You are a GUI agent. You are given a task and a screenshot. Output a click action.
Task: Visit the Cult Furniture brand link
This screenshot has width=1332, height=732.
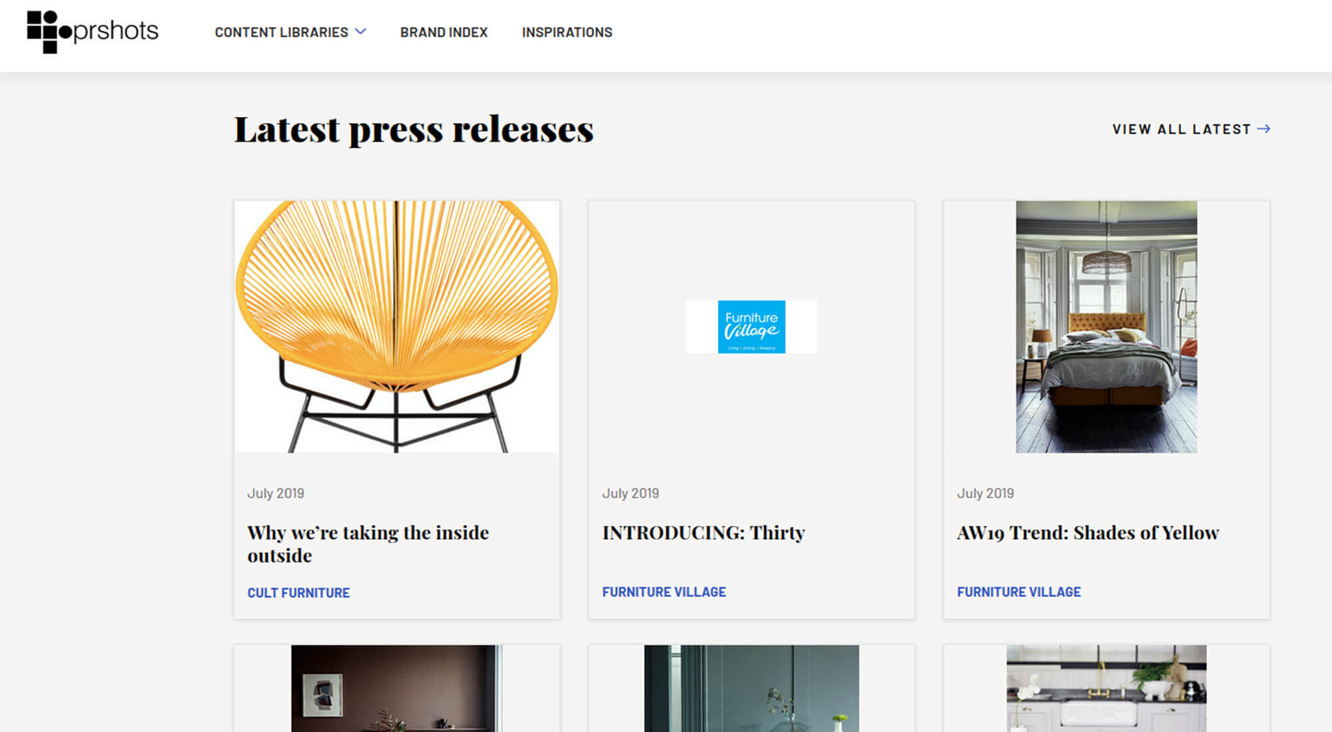coord(298,592)
